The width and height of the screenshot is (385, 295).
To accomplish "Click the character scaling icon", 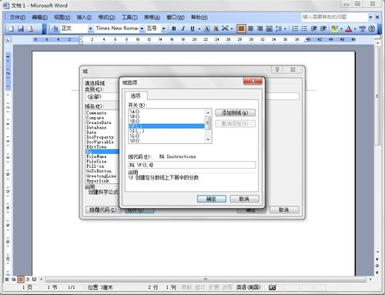I will (x=225, y=28).
